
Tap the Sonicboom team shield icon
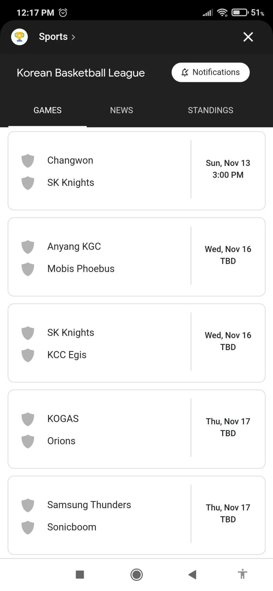(28, 528)
